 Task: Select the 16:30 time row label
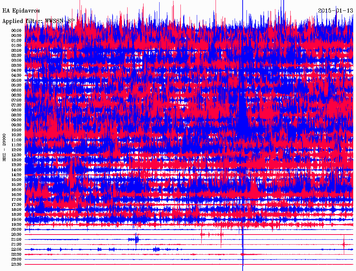16,195
